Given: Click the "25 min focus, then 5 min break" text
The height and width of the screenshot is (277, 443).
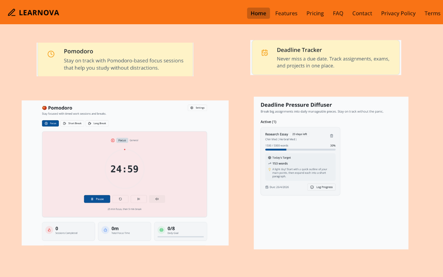Looking at the screenshot, I should tap(125, 209).
